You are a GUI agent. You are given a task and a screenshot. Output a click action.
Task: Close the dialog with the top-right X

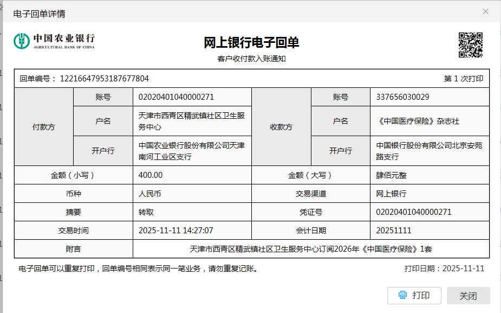[485, 11]
